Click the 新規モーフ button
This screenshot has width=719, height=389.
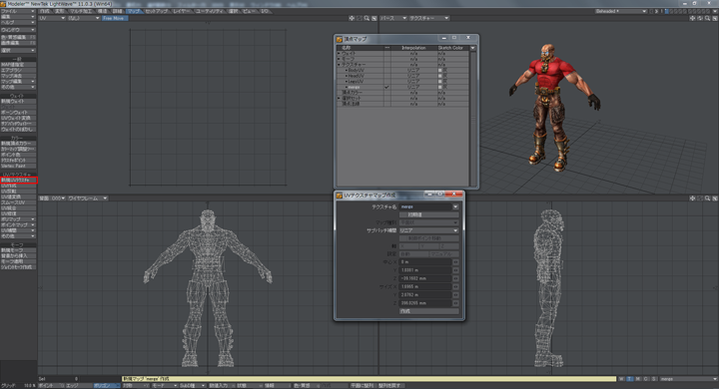(18, 250)
